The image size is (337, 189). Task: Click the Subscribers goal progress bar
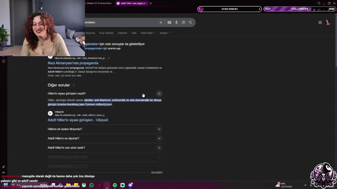(x=230, y=9)
